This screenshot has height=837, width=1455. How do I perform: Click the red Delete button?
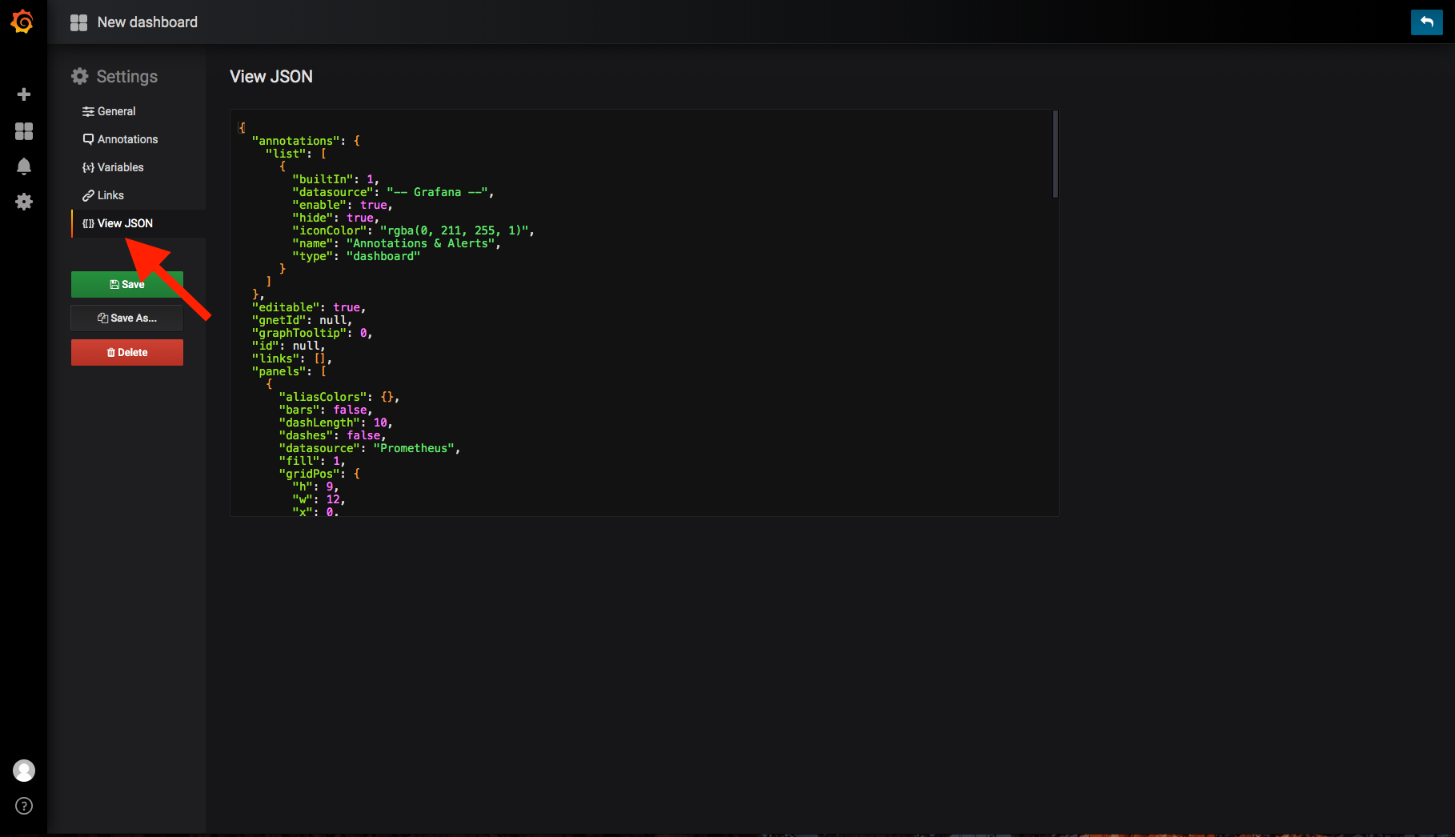[127, 352]
